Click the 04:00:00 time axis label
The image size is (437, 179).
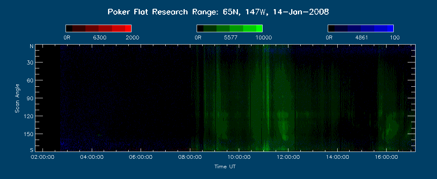(92, 157)
